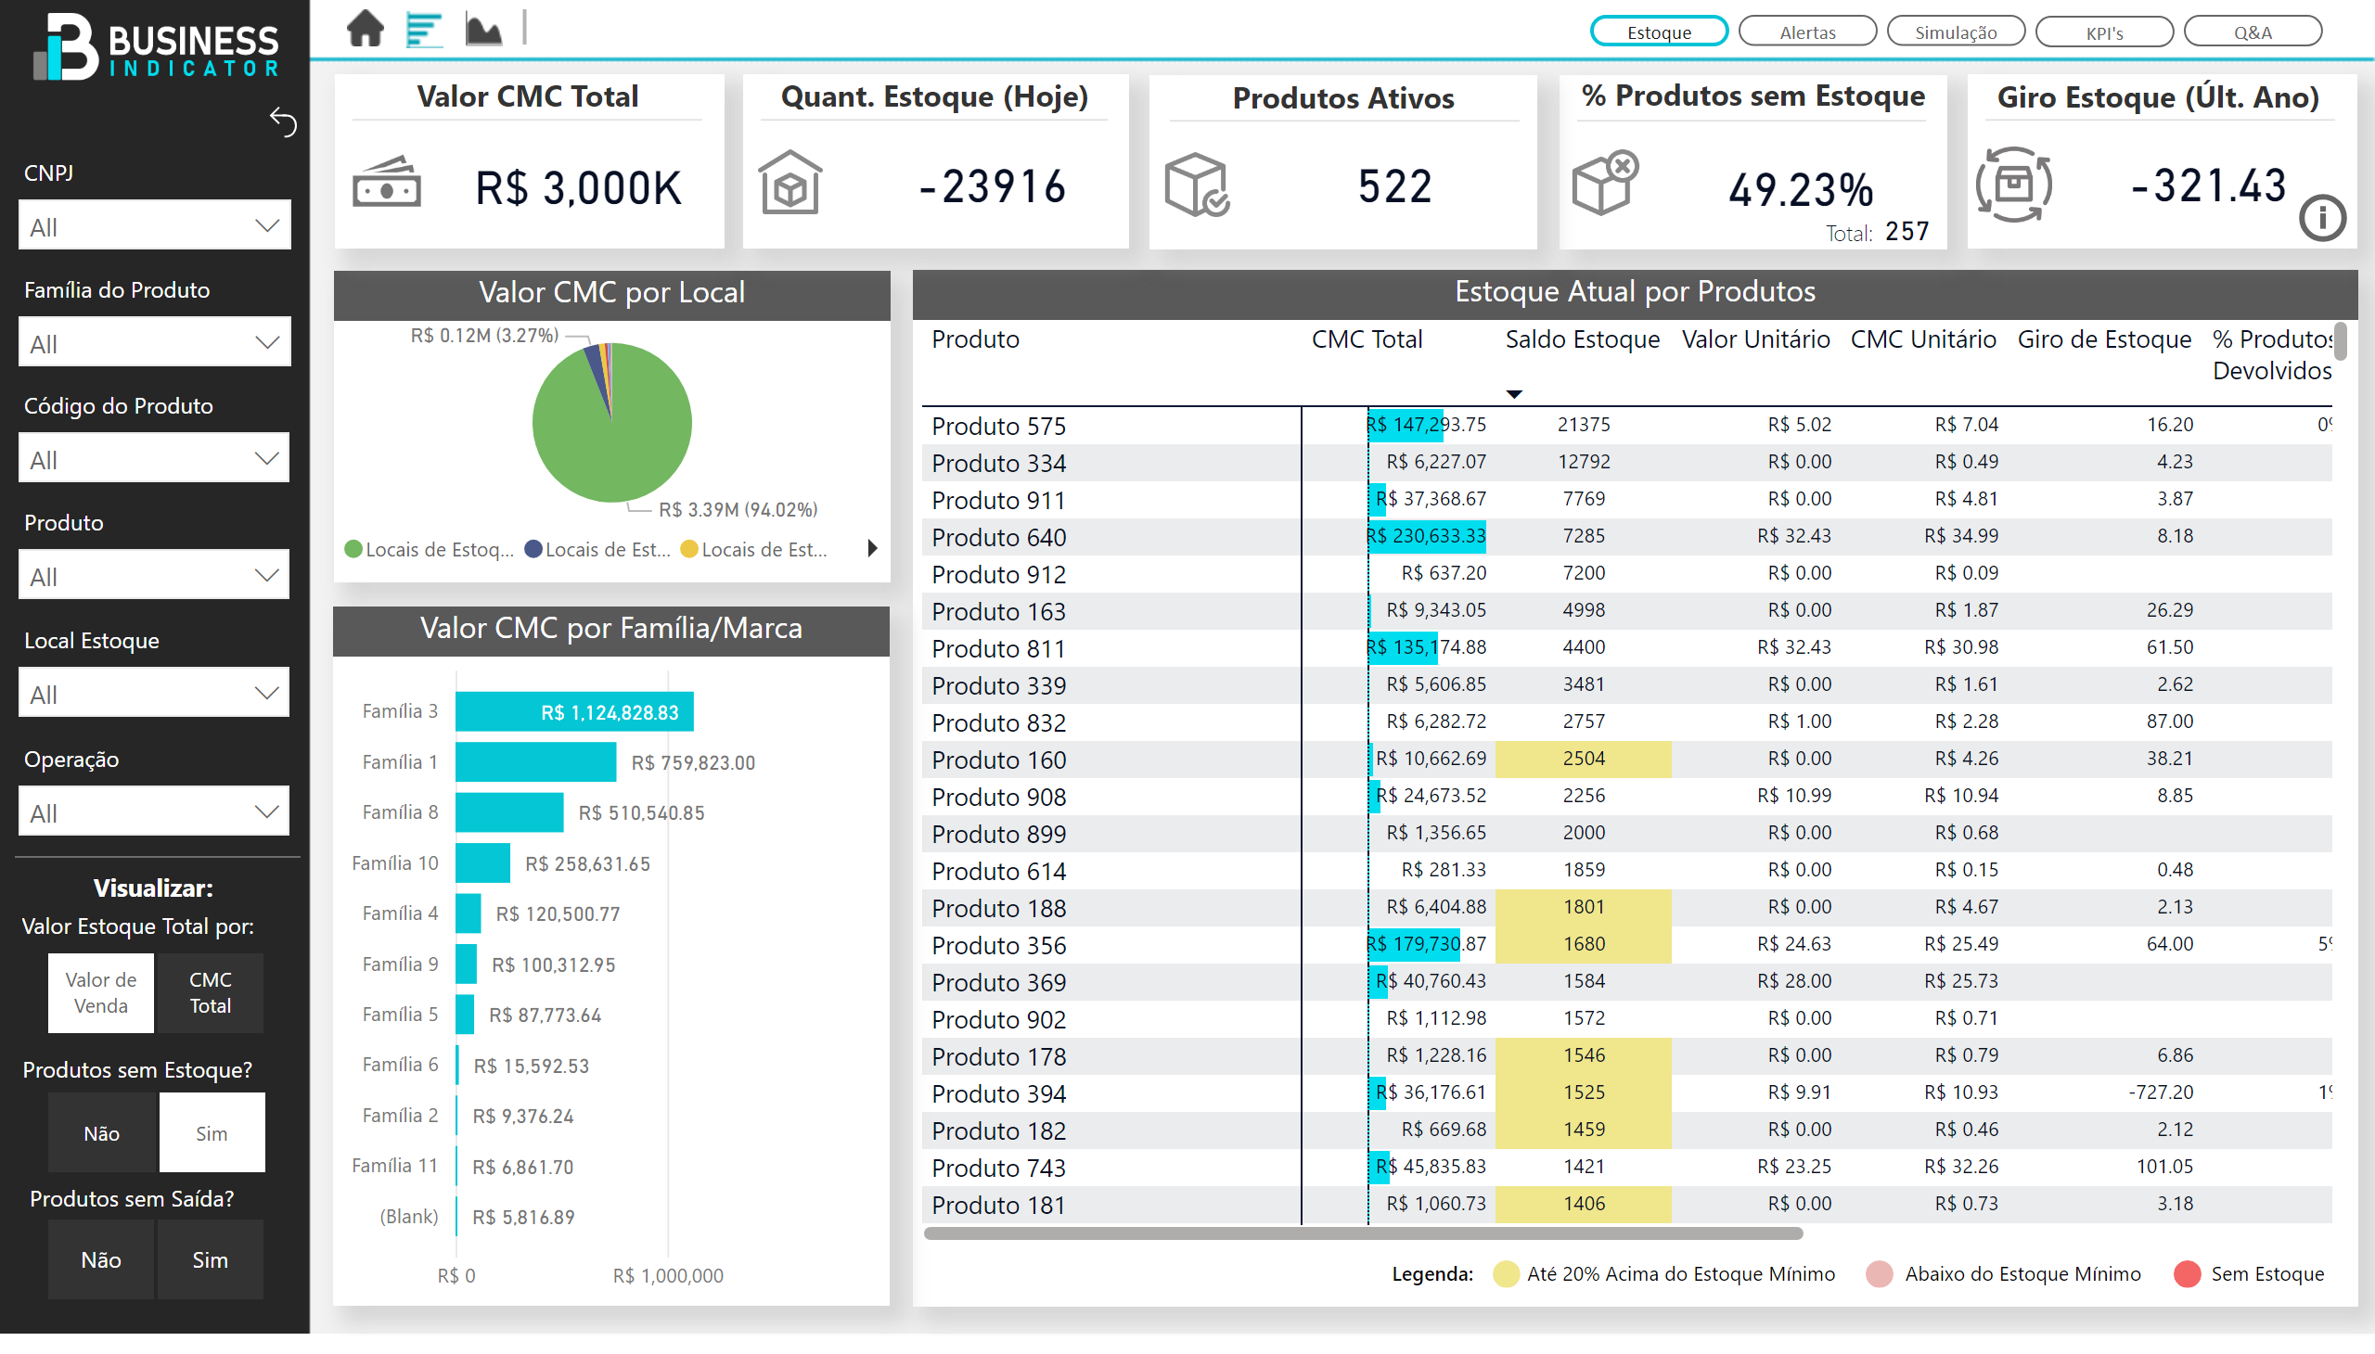The height and width of the screenshot is (1354, 2375).
Task: Click the home icon in top toolbar
Action: [365, 29]
